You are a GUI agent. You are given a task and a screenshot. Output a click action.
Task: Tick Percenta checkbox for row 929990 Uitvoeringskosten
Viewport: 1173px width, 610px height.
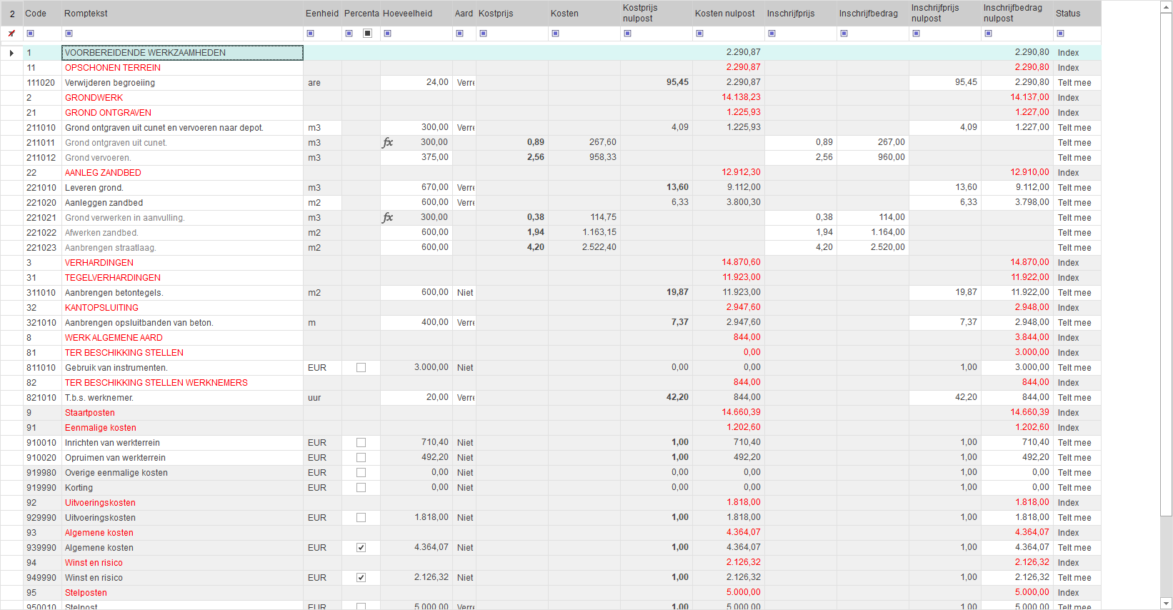tap(361, 518)
